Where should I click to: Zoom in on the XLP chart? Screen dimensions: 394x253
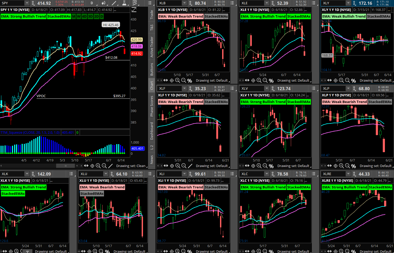click(341, 166)
